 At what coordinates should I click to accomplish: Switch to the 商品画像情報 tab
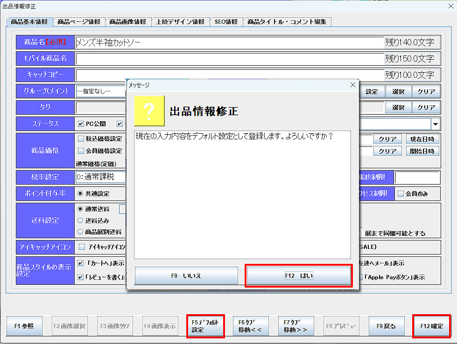coord(127,22)
